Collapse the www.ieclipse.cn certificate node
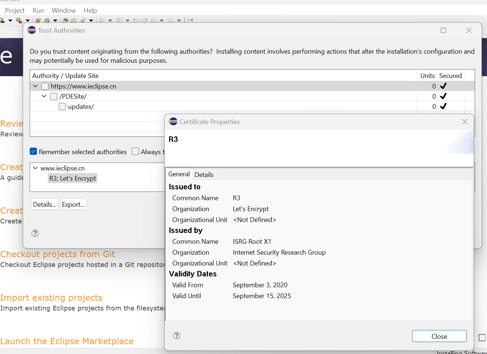This screenshot has width=487, height=354. click(35, 168)
